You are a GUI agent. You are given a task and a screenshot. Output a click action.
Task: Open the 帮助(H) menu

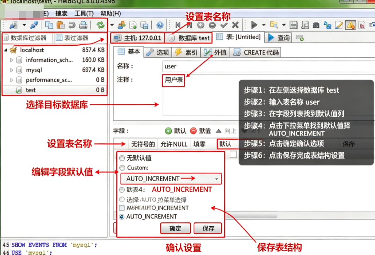tap(111, 13)
